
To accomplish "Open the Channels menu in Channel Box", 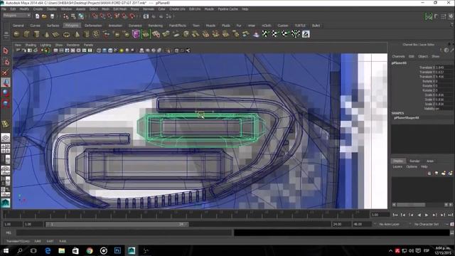I will pyautogui.click(x=398, y=56).
